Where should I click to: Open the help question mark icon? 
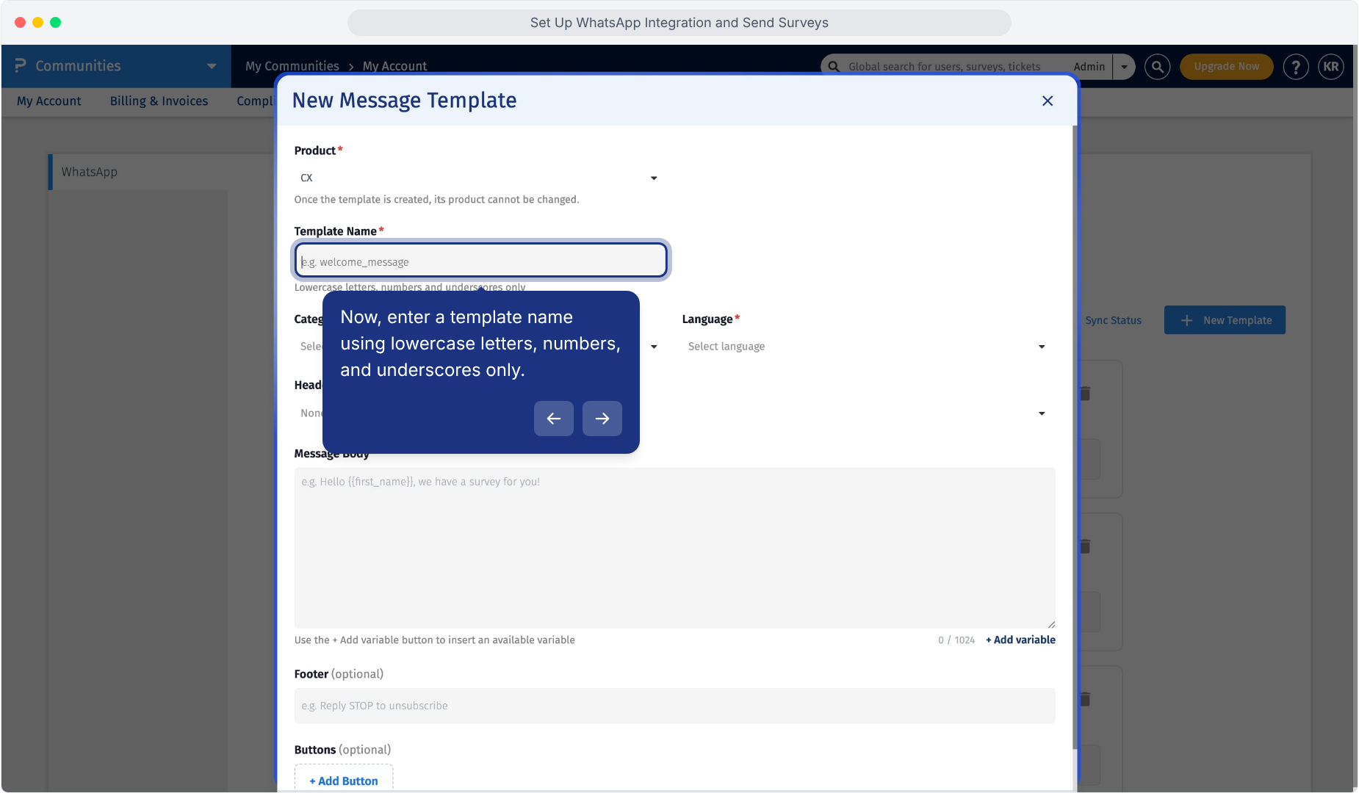click(1296, 67)
